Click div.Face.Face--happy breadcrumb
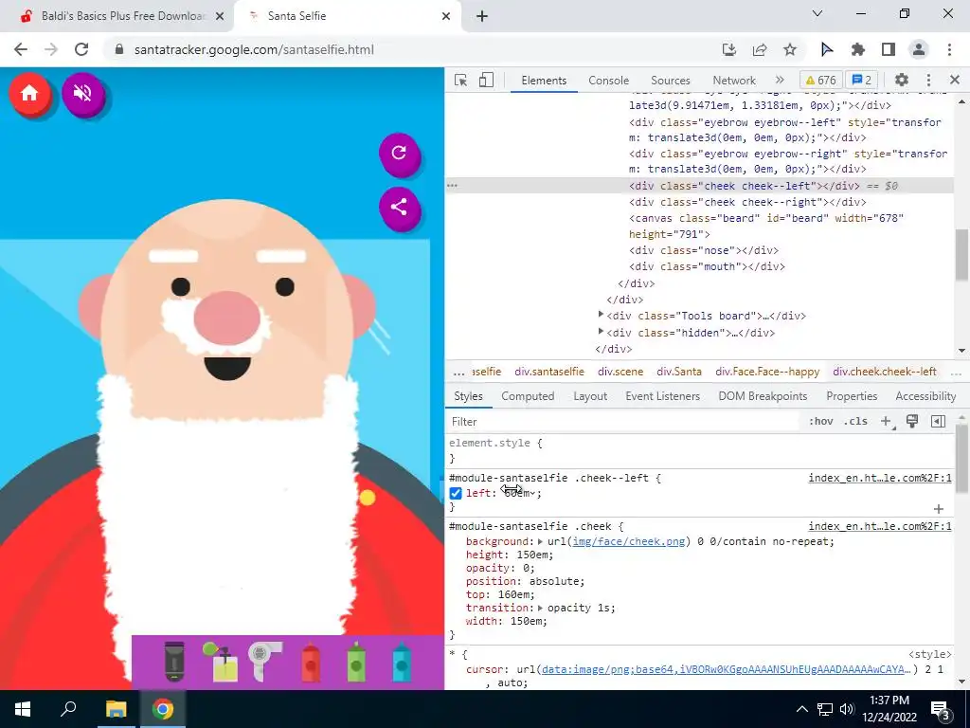The width and height of the screenshot is (970, 728). 767,372
